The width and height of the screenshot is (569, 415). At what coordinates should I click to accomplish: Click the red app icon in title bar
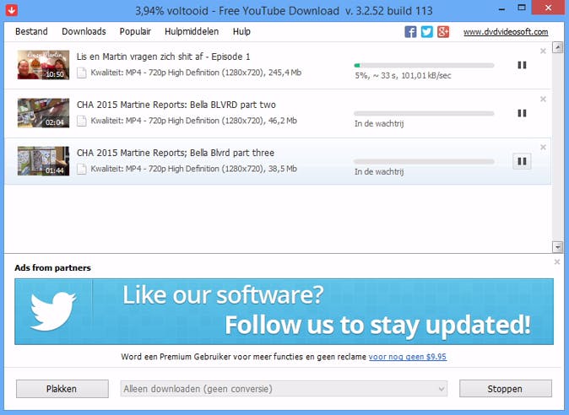[x=12, y=10]
